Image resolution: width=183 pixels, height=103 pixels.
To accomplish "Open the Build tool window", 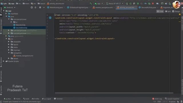I will (x=26, y=99).
